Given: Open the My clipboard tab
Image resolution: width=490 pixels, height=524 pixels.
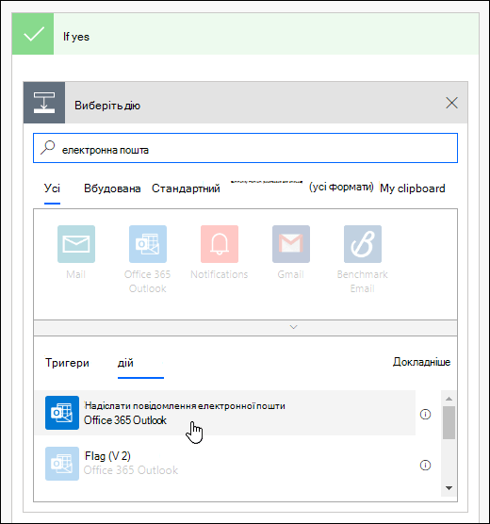Looking at the screenshot, I should (413, 188).
